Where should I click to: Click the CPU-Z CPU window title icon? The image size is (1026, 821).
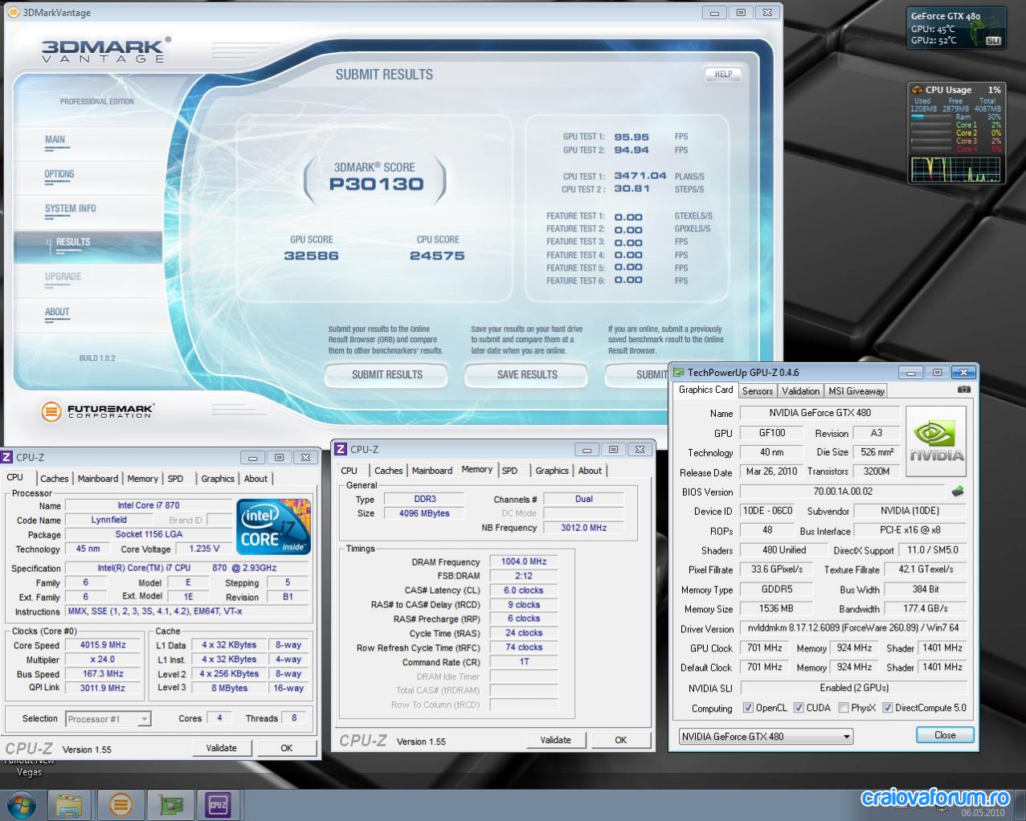[x=7, y=457]
